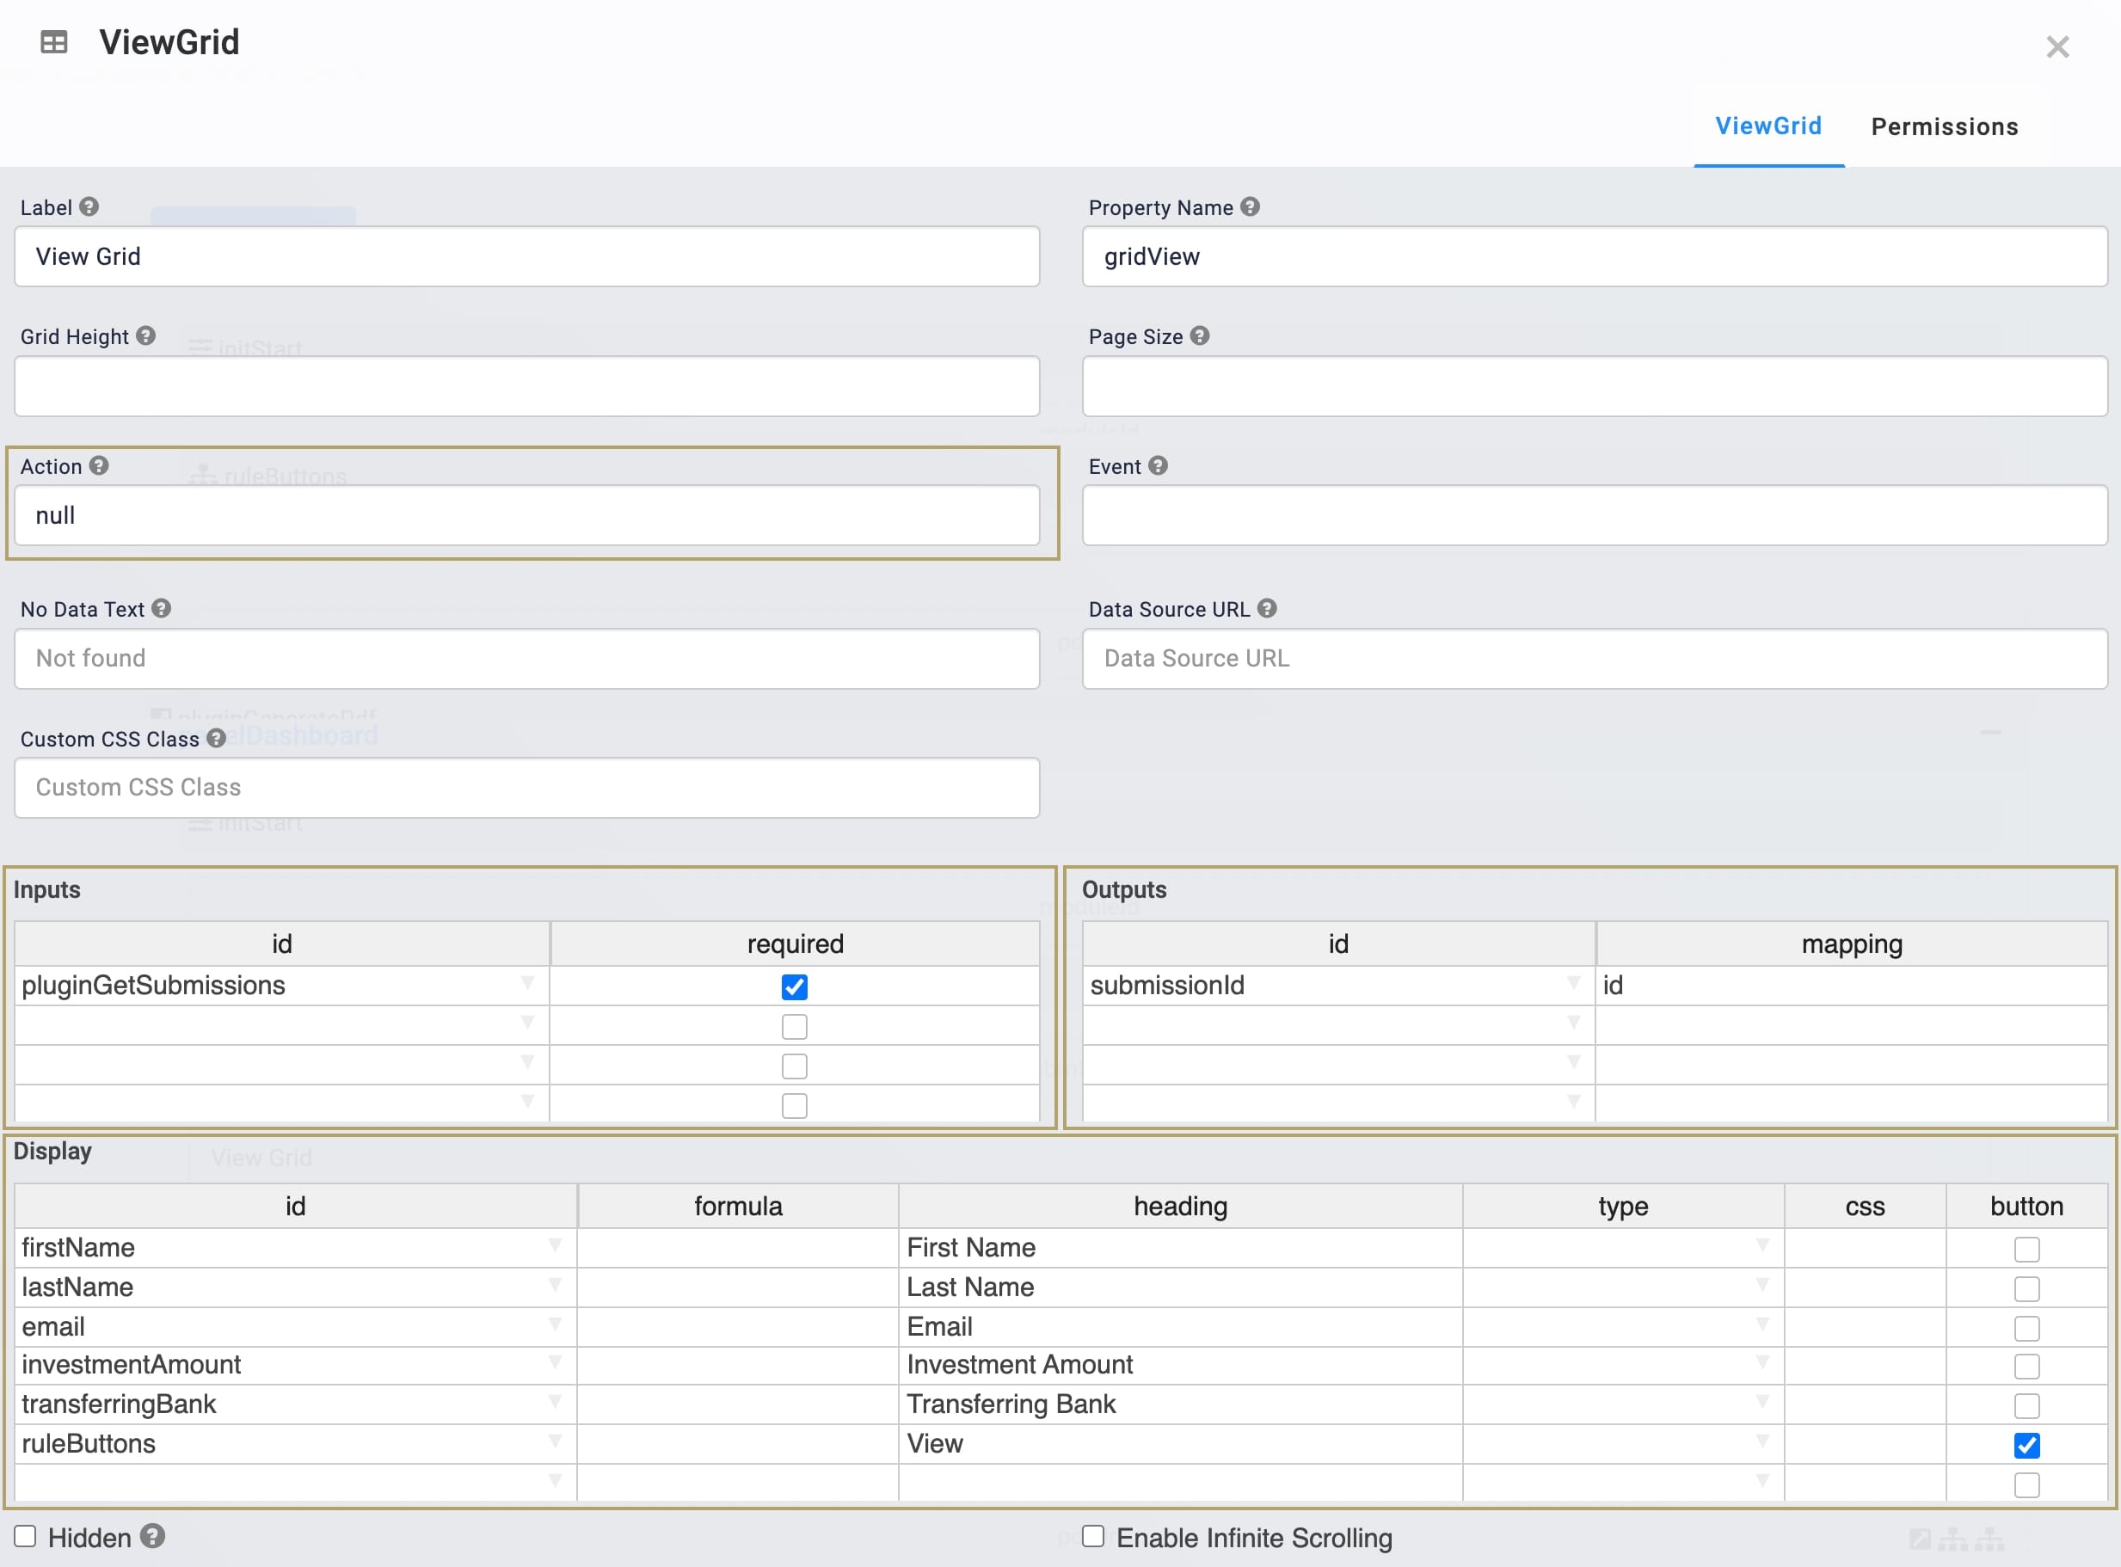
Task: Click the No Data Text field
Action: (x=527, y=658)
